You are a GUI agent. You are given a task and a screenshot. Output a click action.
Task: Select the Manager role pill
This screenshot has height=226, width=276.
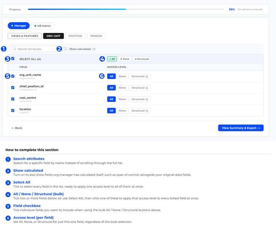(19, 25)
